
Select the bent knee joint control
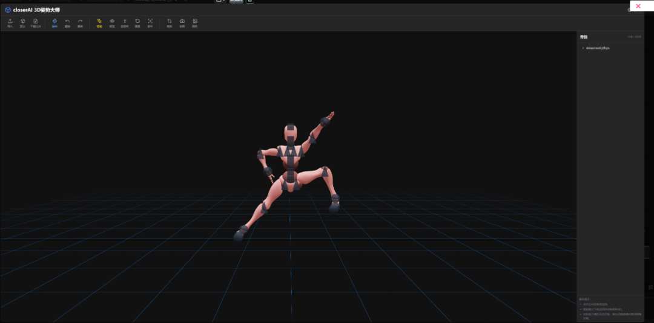325,171
